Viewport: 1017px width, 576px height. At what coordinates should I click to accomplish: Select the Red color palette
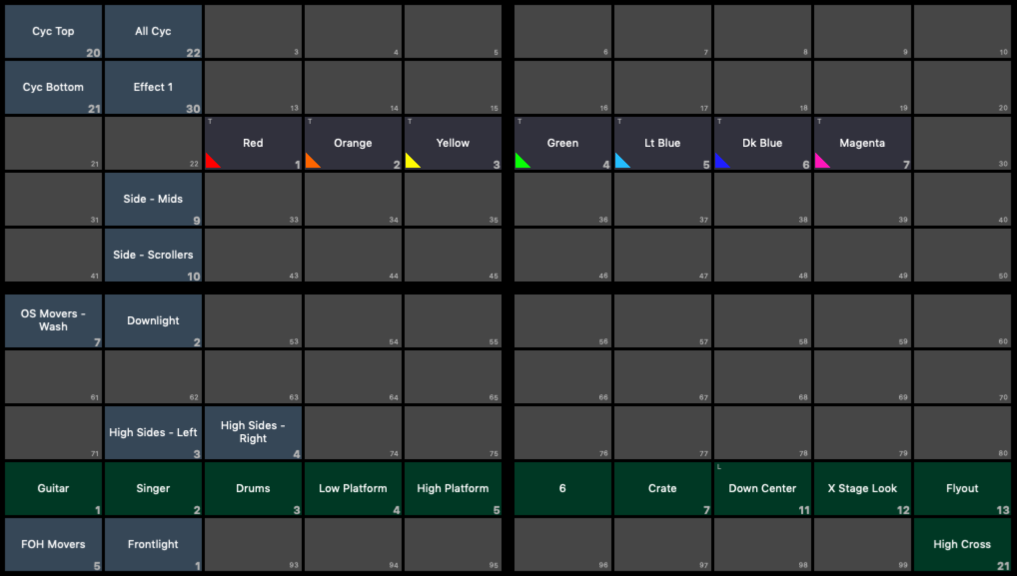point(253,143)
